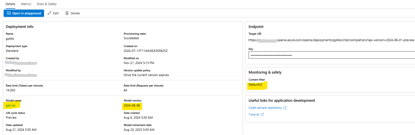Click the Created on timestamp 2024-07-13T11:44:06.6305625Z
Viewport: 415px width, 135px height.
click(146, 51)
